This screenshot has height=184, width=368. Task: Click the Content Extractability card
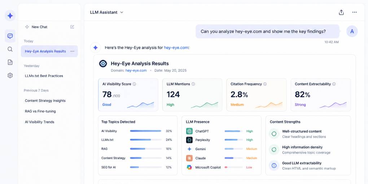point(321,95)
